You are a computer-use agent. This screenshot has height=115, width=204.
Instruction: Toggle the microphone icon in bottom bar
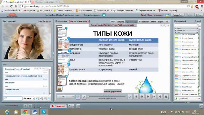click(25, 106)
